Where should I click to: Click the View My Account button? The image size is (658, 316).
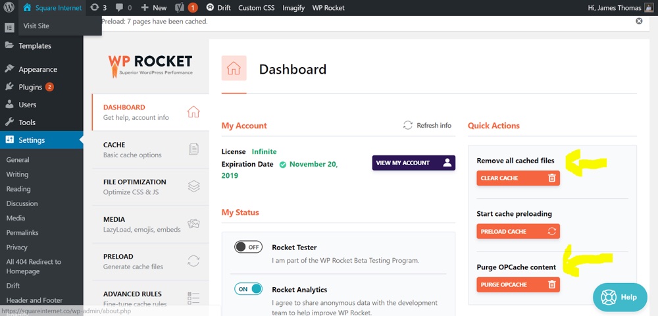(413, 163)
